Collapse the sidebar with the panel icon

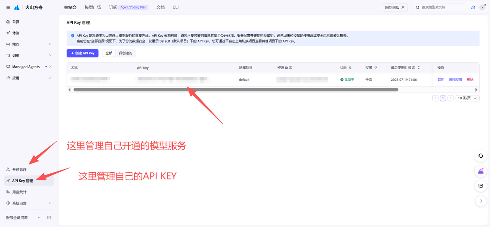pos(49,218)
